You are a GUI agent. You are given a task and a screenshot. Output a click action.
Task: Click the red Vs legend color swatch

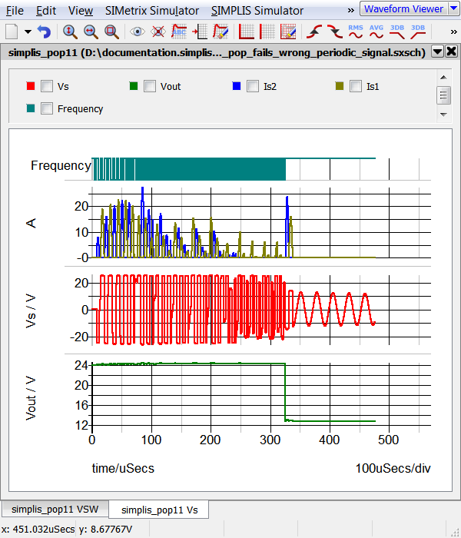[30, 86]
